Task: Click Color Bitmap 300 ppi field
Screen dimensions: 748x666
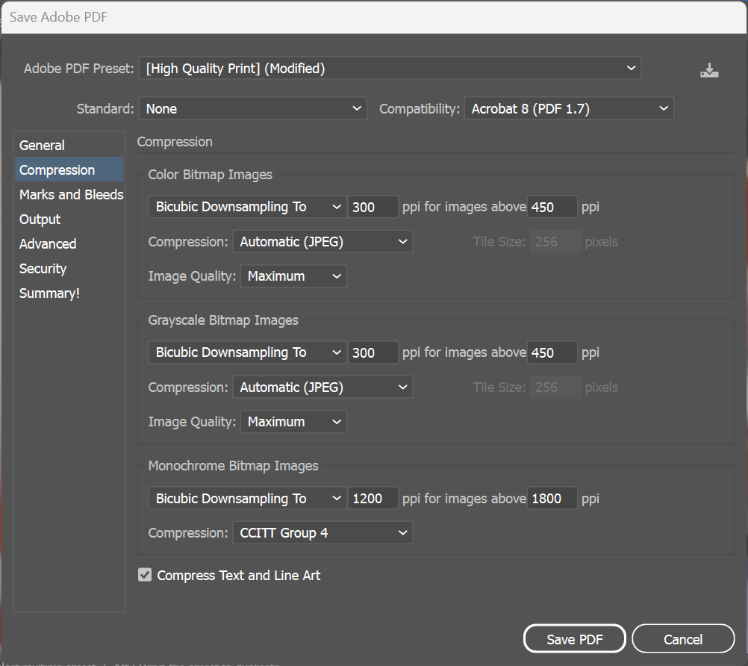Action: point(373,207)
